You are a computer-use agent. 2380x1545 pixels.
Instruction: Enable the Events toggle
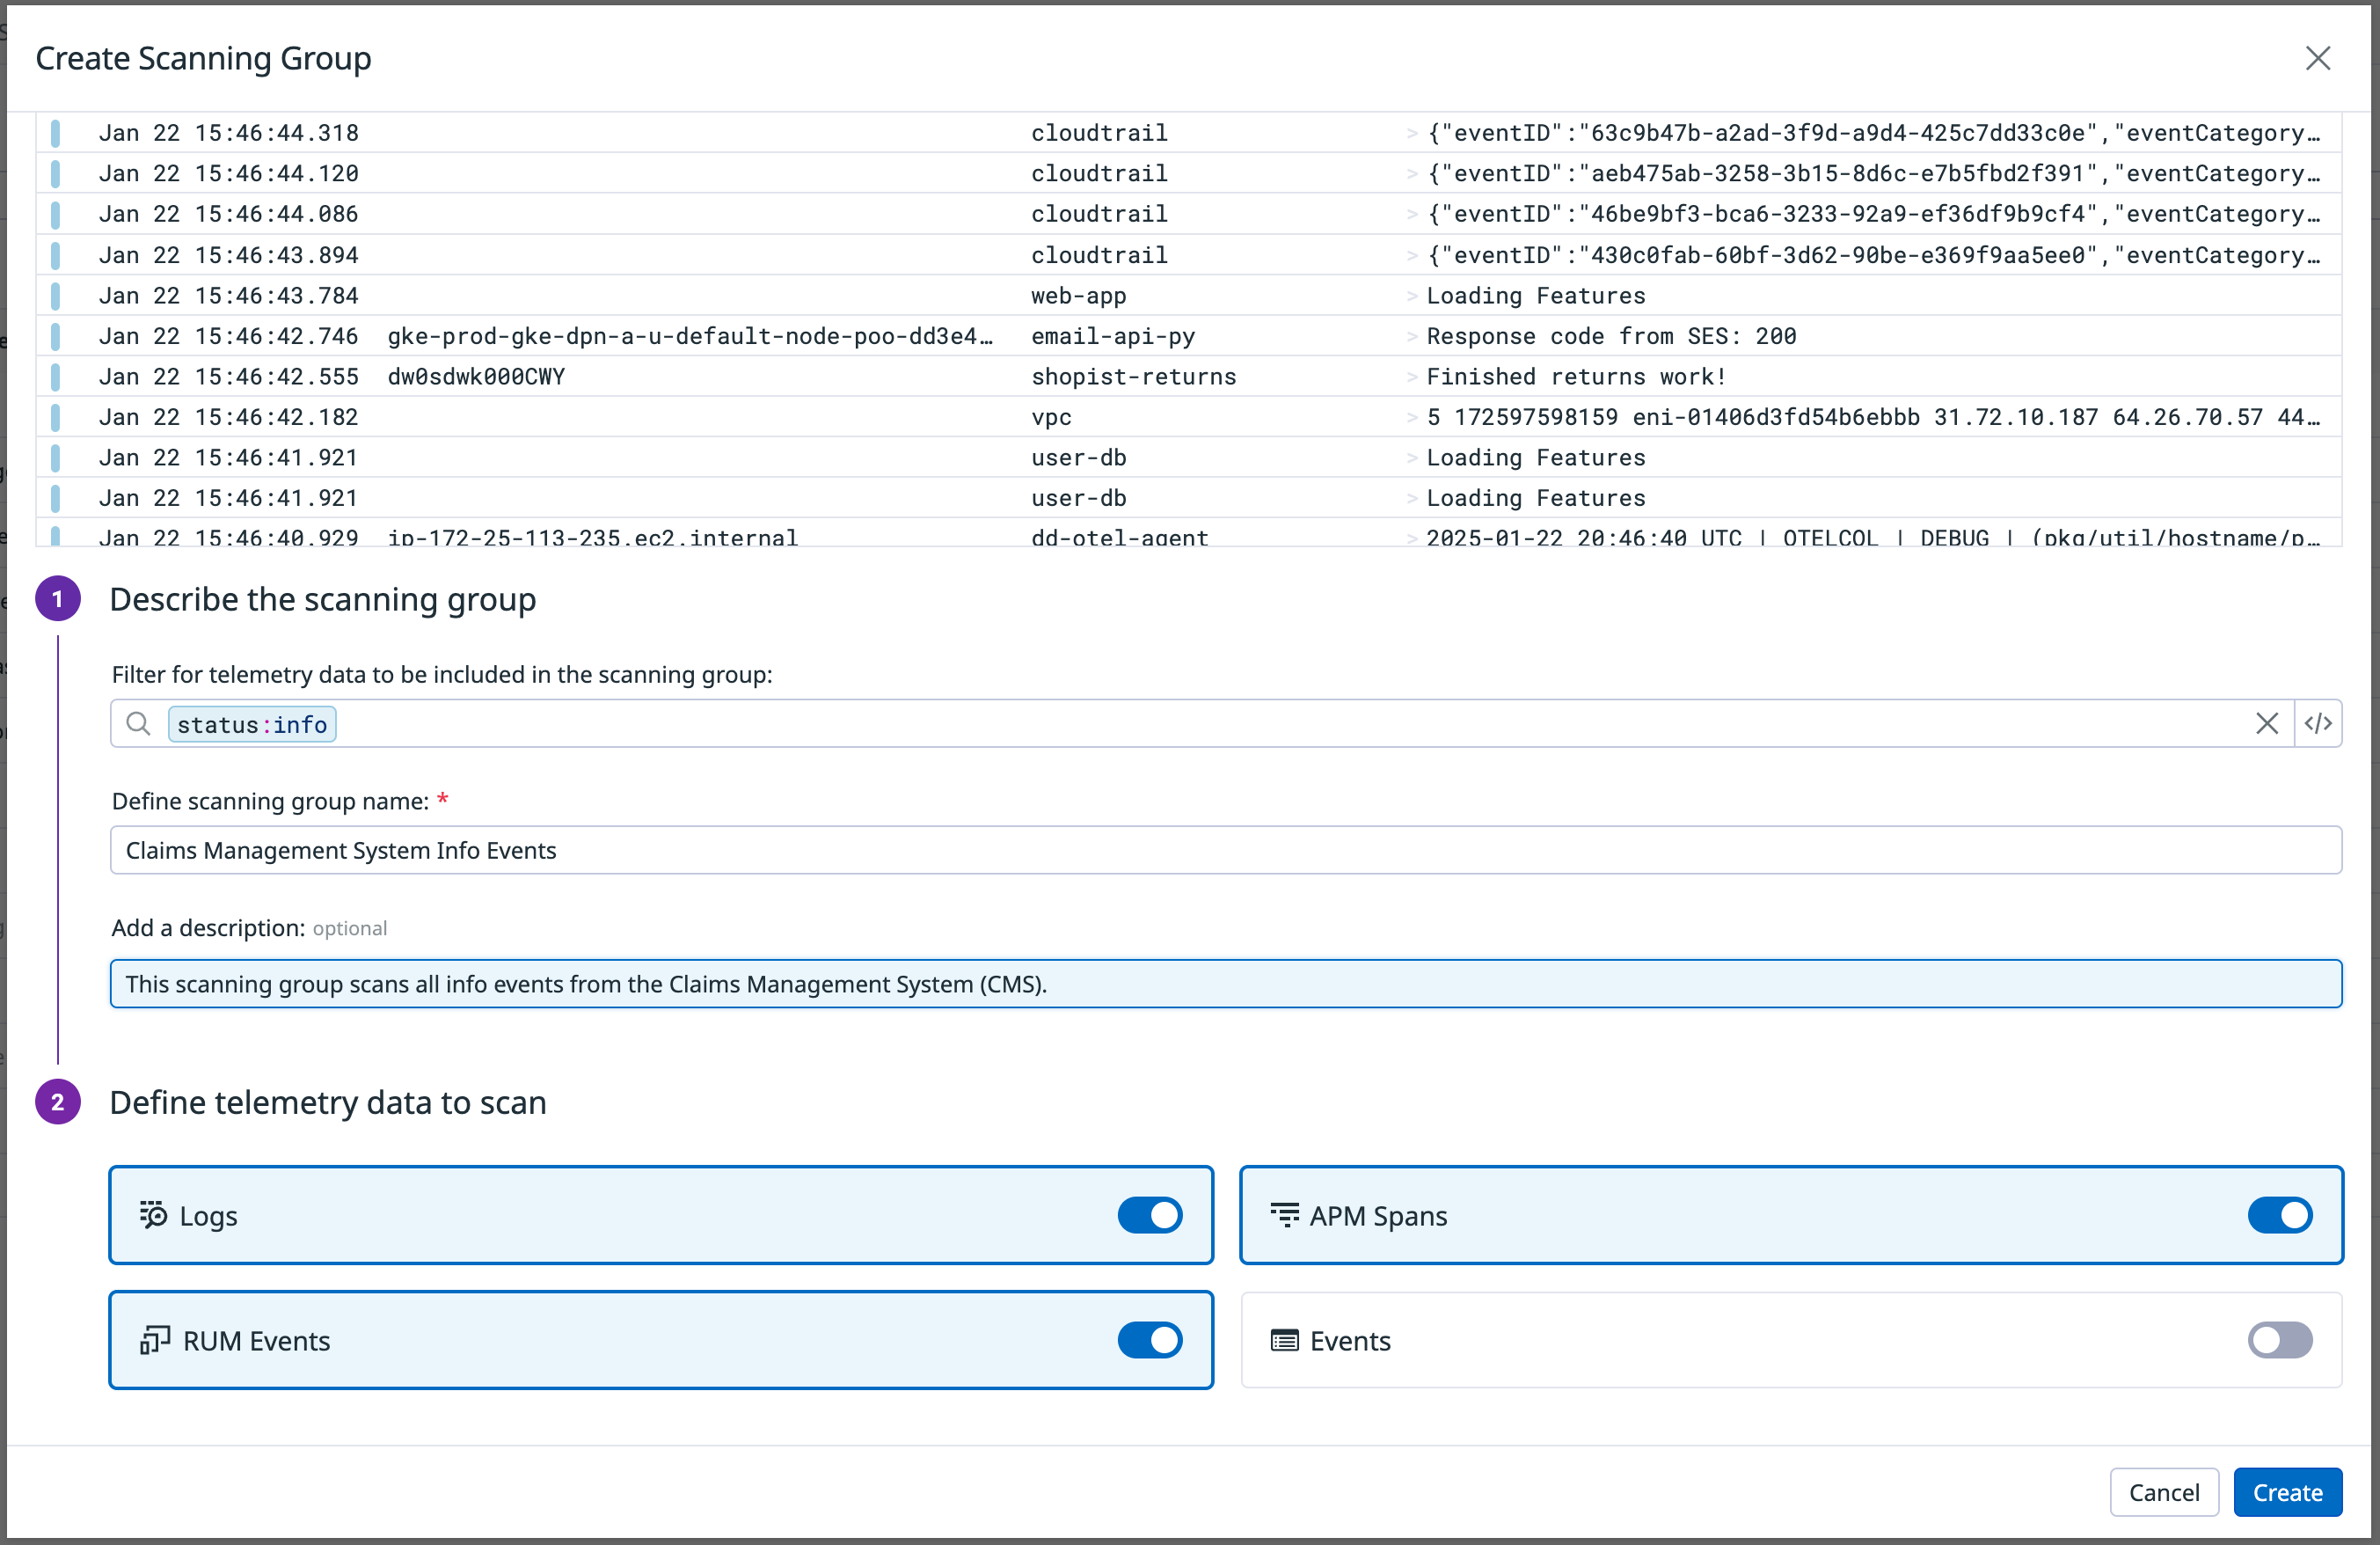[2279, 1341]
